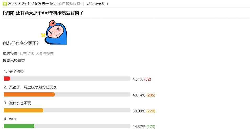Show only this author's posts via 只看该作者

pyautogui.click(x=95, y=4)
